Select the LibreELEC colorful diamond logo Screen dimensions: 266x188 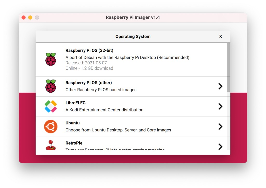point(51,106)
